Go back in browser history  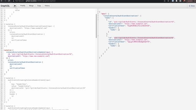pos(2,1)
